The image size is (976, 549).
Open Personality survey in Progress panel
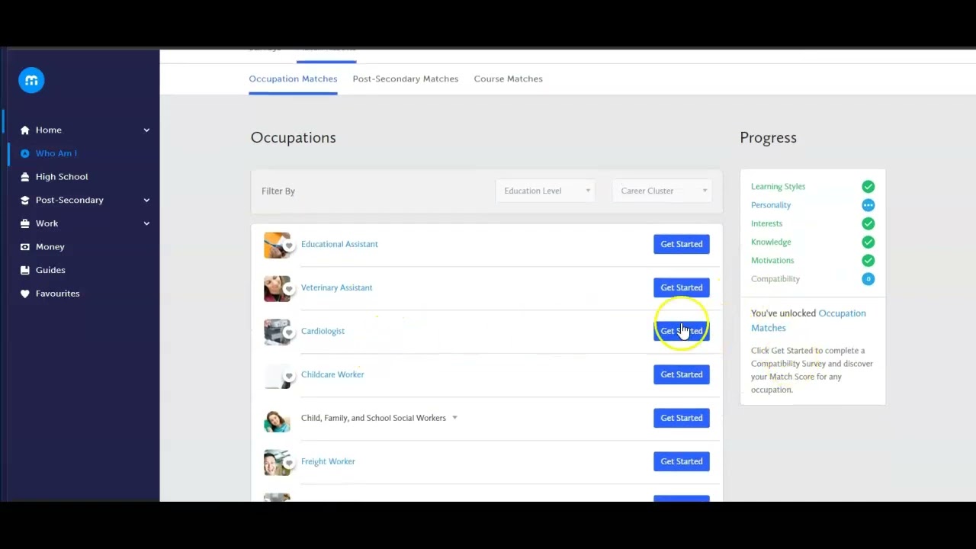pos(771,205)
